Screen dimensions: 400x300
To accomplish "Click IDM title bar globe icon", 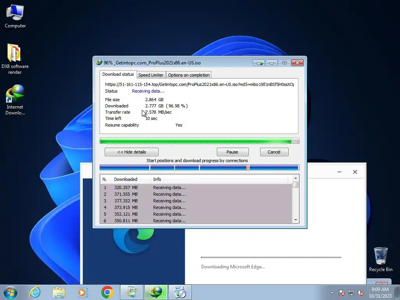I will (99, 62).
